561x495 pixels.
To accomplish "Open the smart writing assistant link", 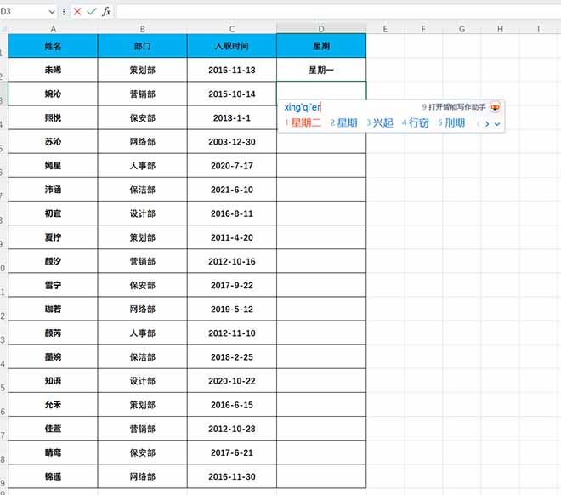I will 454,106.
